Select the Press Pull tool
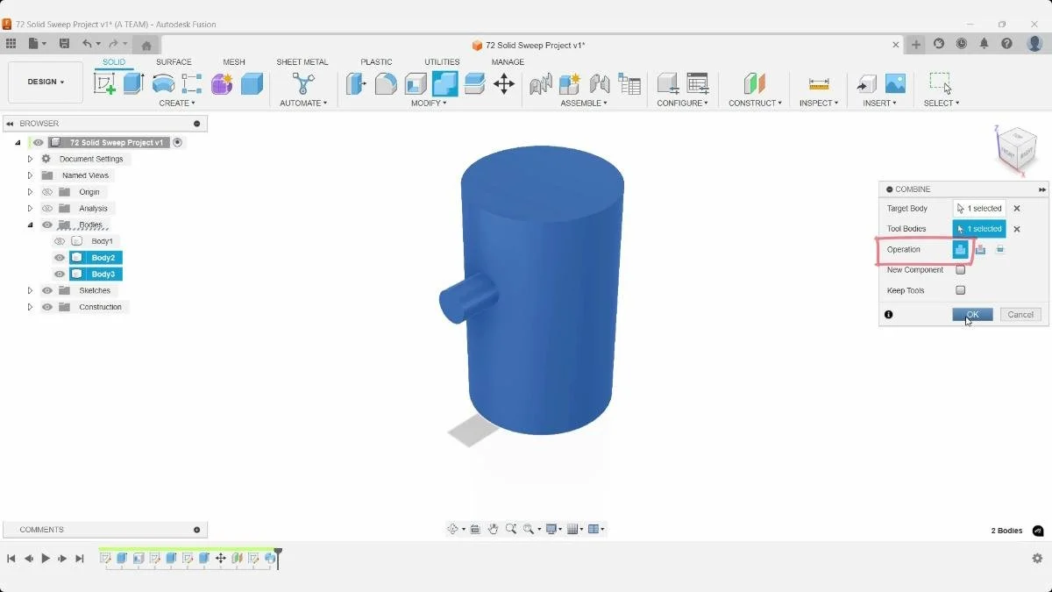 [356, 83]
